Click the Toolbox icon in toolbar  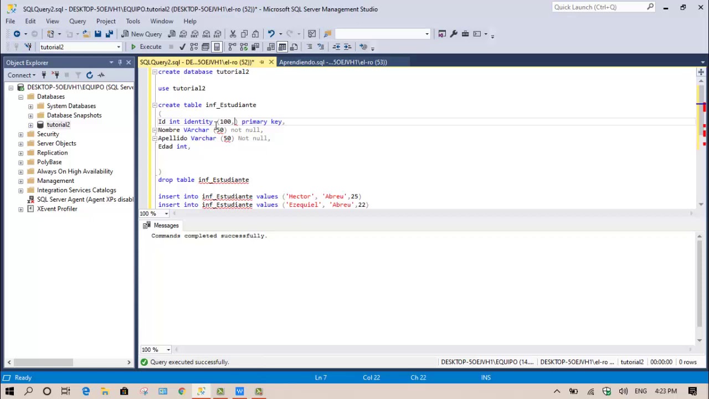[465, 34]
